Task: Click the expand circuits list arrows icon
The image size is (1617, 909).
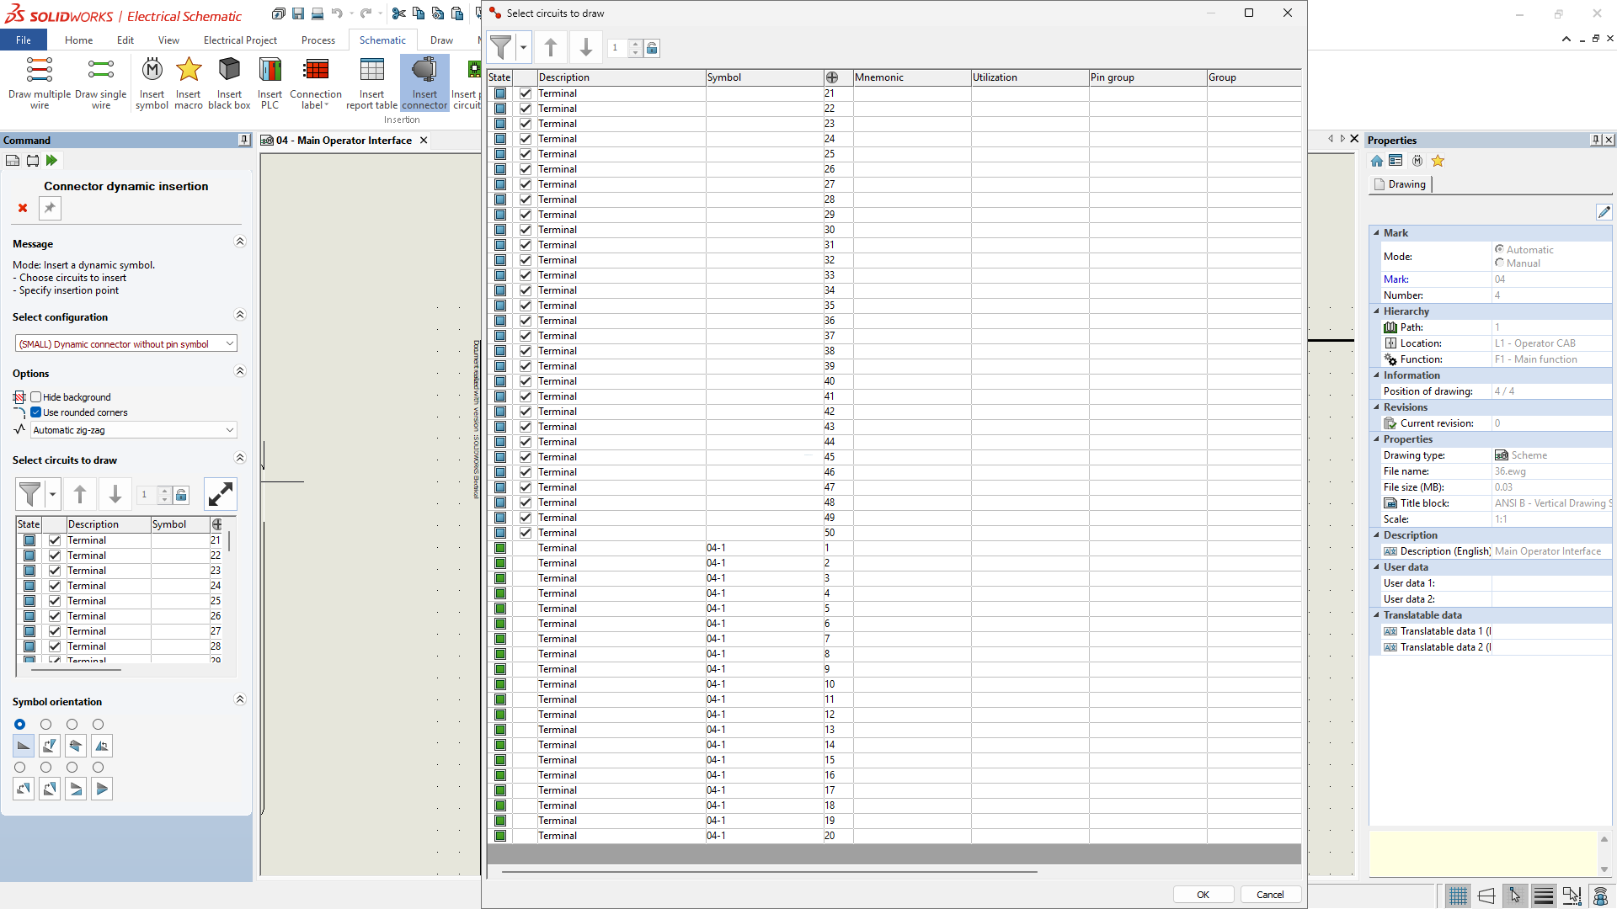Action: tap(221, 494)
